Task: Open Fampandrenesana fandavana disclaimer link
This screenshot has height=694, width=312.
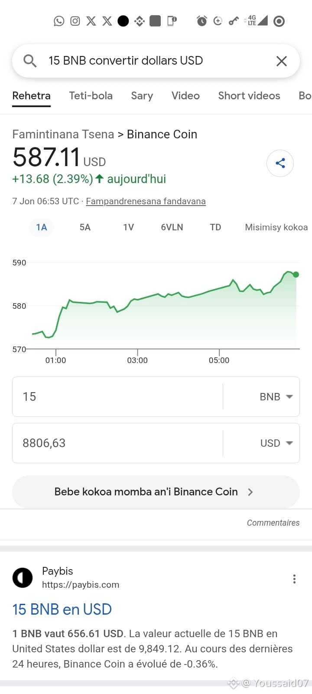Action: click(x=146, y=201)
